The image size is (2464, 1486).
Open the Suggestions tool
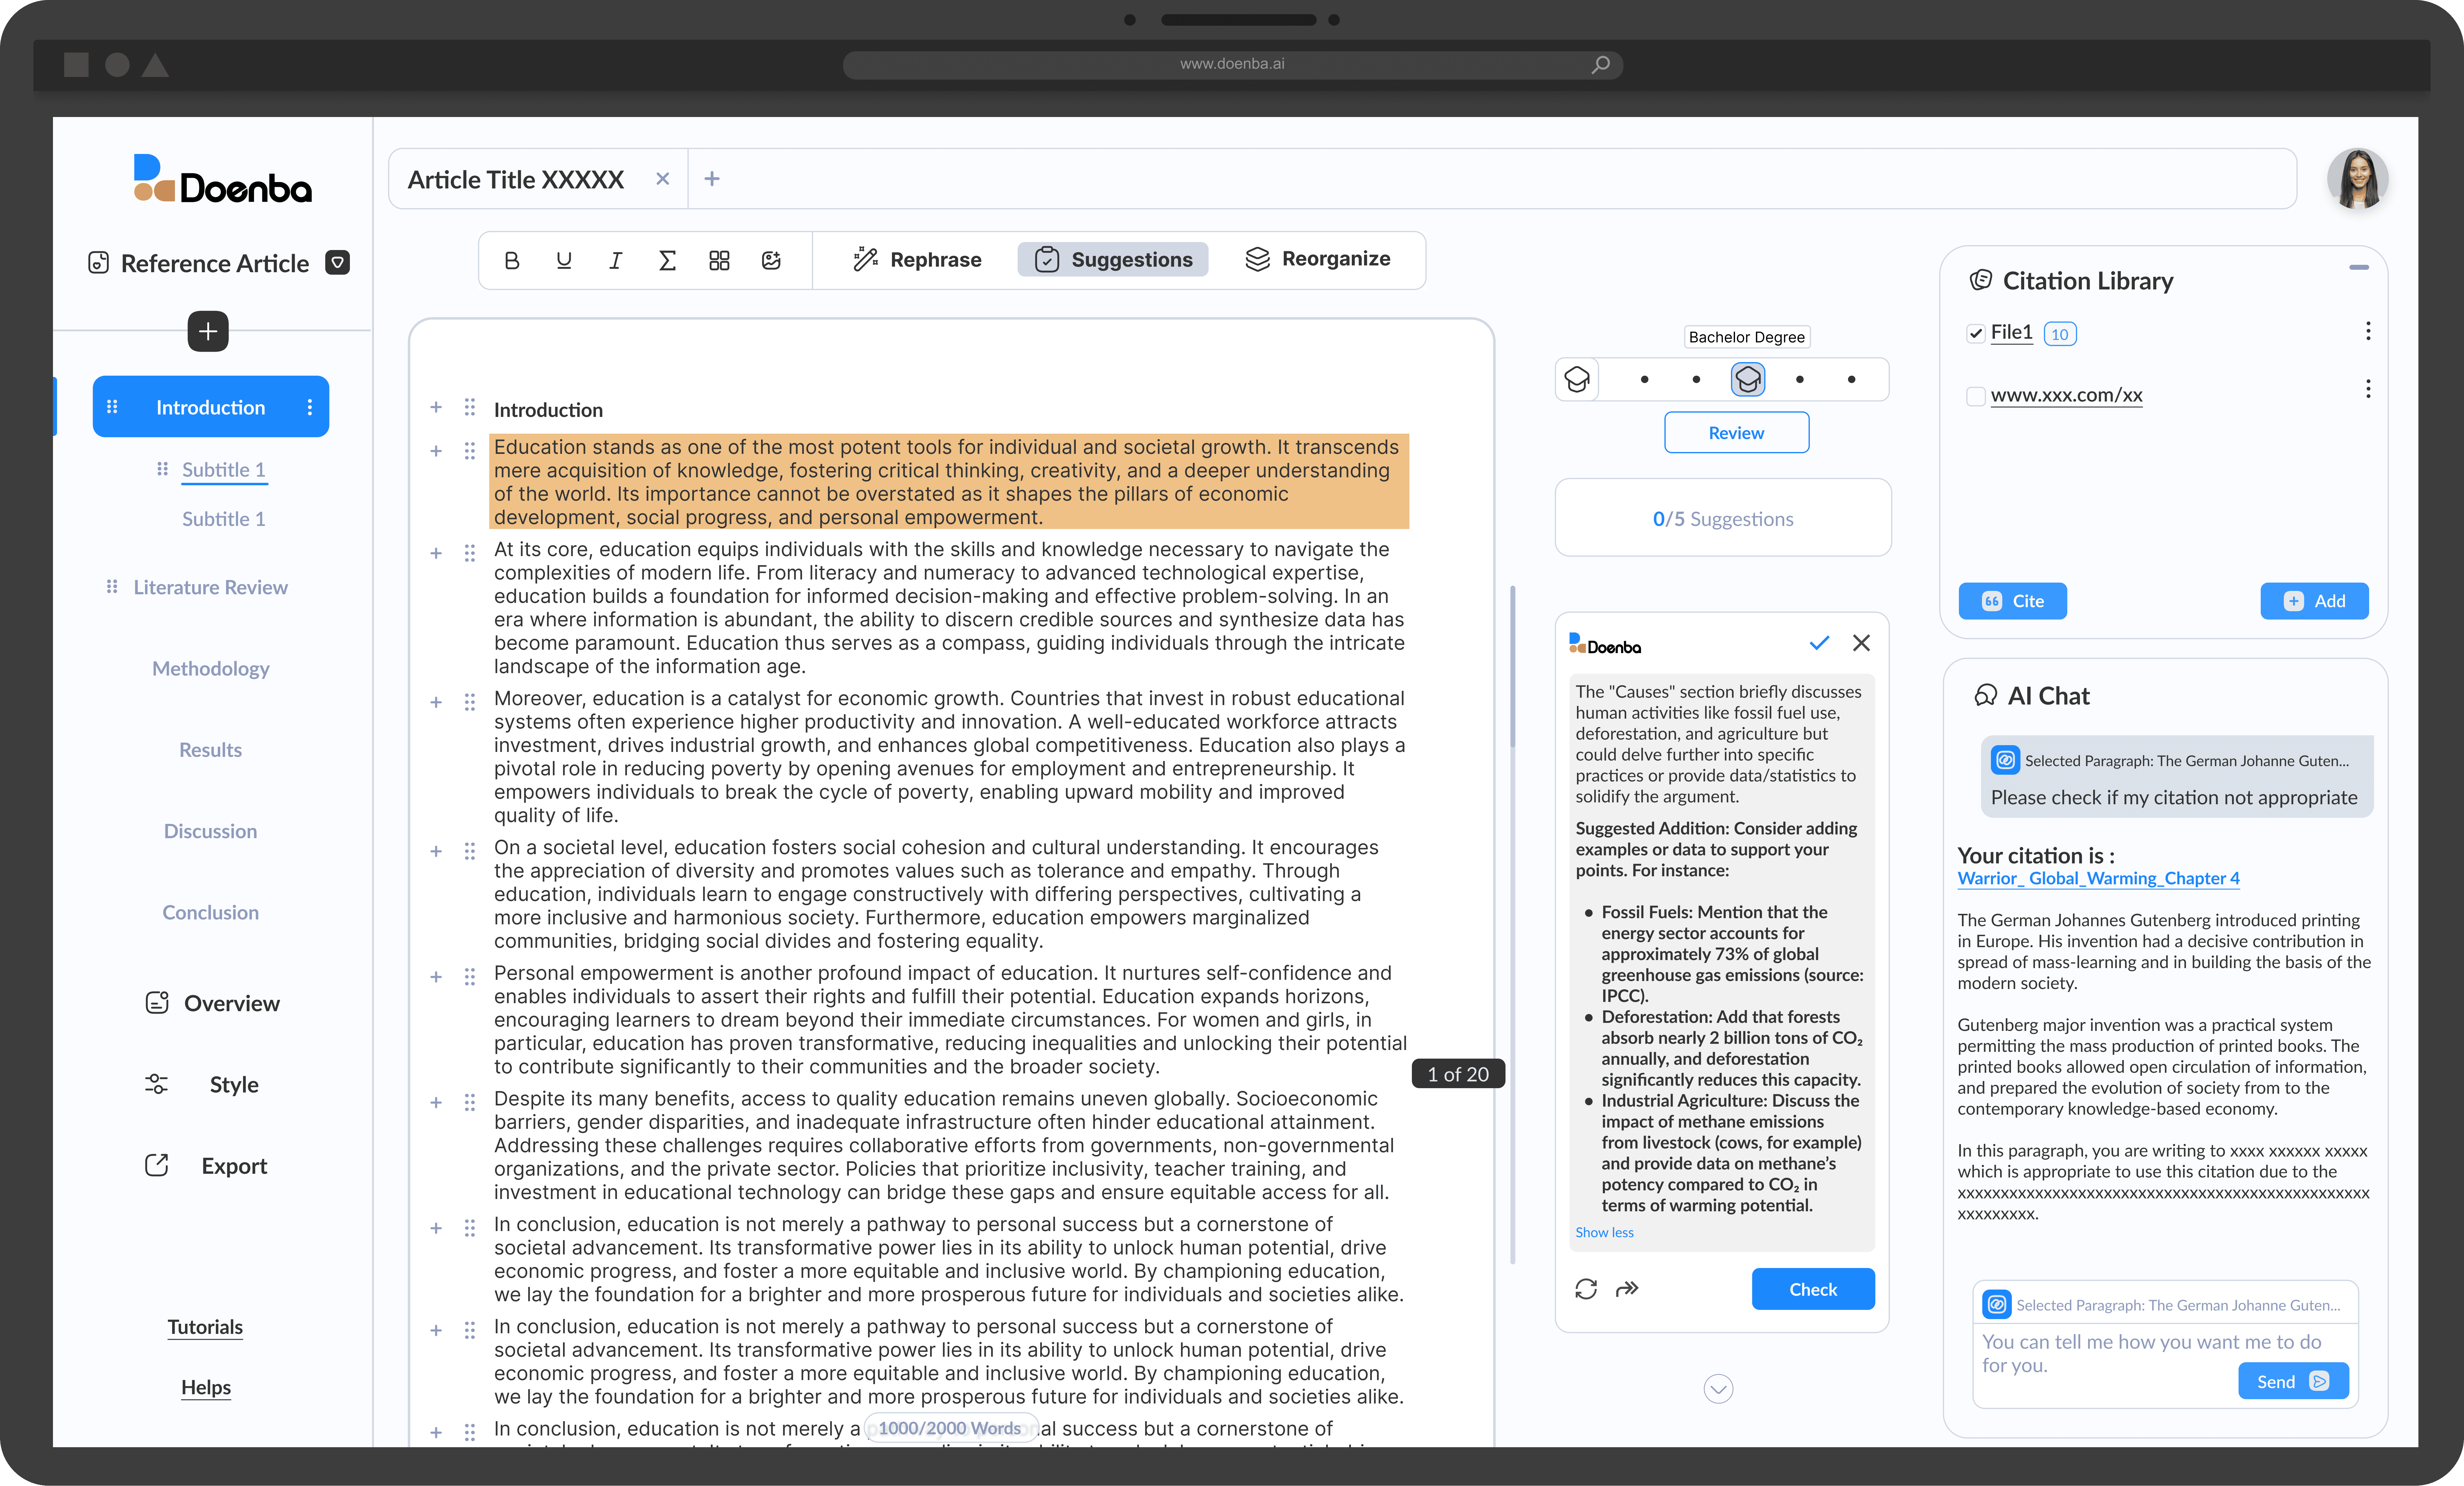coord(1113,260)
